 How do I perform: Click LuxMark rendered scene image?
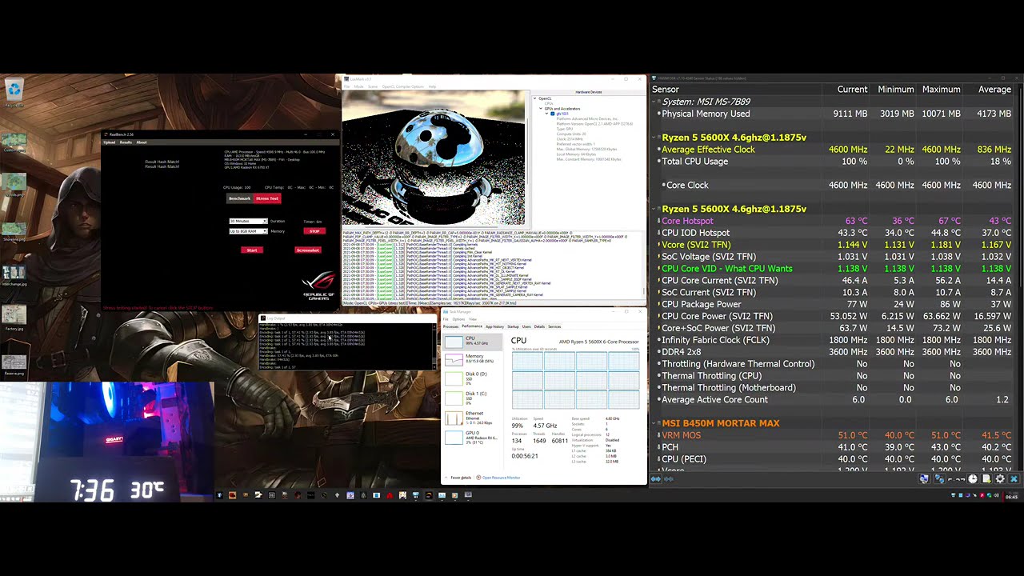(x=434, y=158)
